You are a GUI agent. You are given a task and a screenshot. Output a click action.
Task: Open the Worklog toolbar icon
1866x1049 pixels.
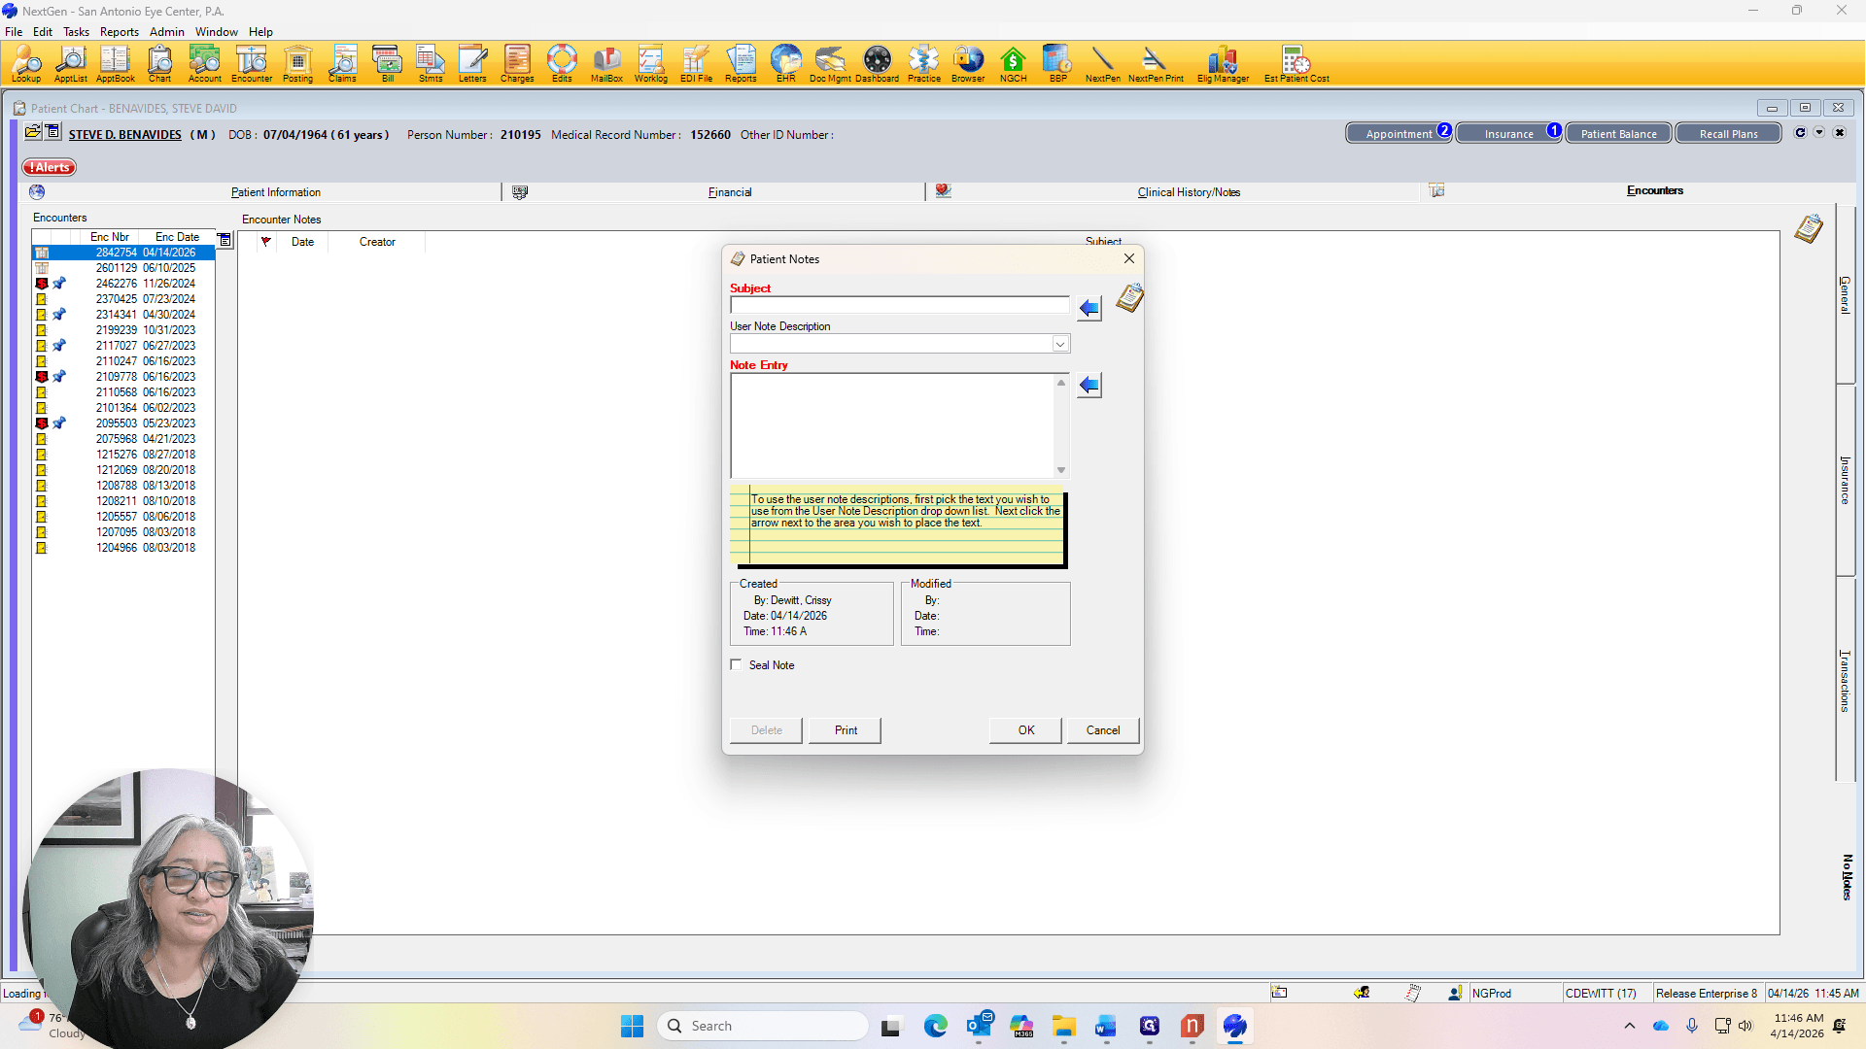click(651, 64)
